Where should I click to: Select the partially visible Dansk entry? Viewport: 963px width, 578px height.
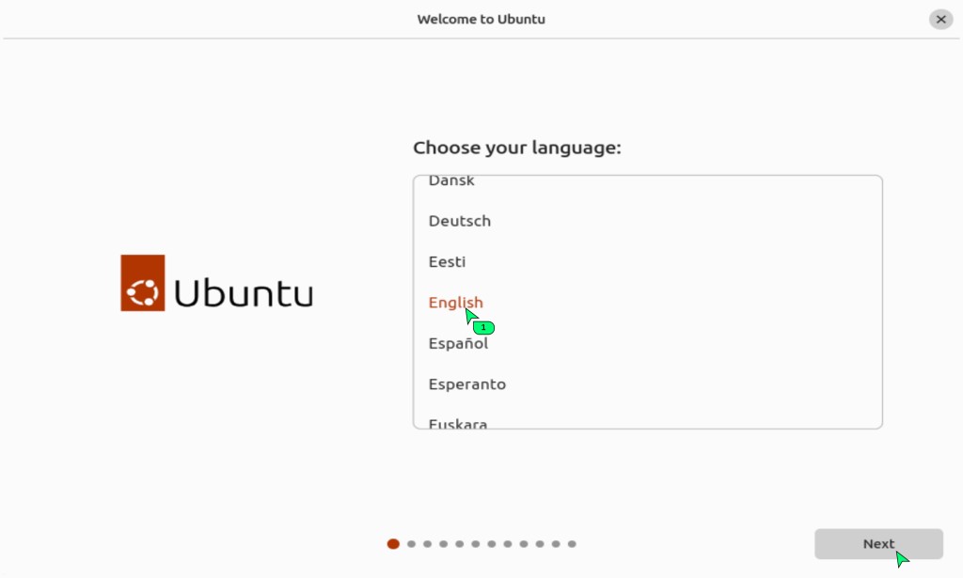[451, 181]
